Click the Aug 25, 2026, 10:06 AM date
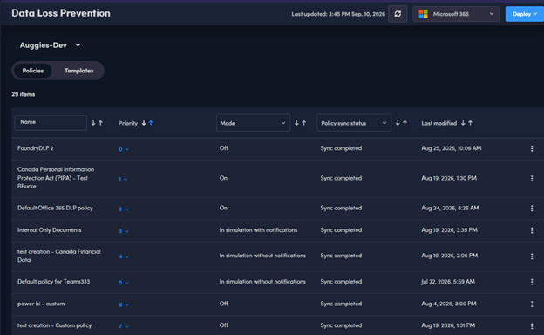 (452, 148)
